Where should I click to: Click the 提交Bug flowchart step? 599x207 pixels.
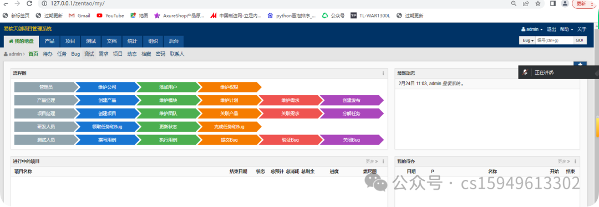(229, 140)
